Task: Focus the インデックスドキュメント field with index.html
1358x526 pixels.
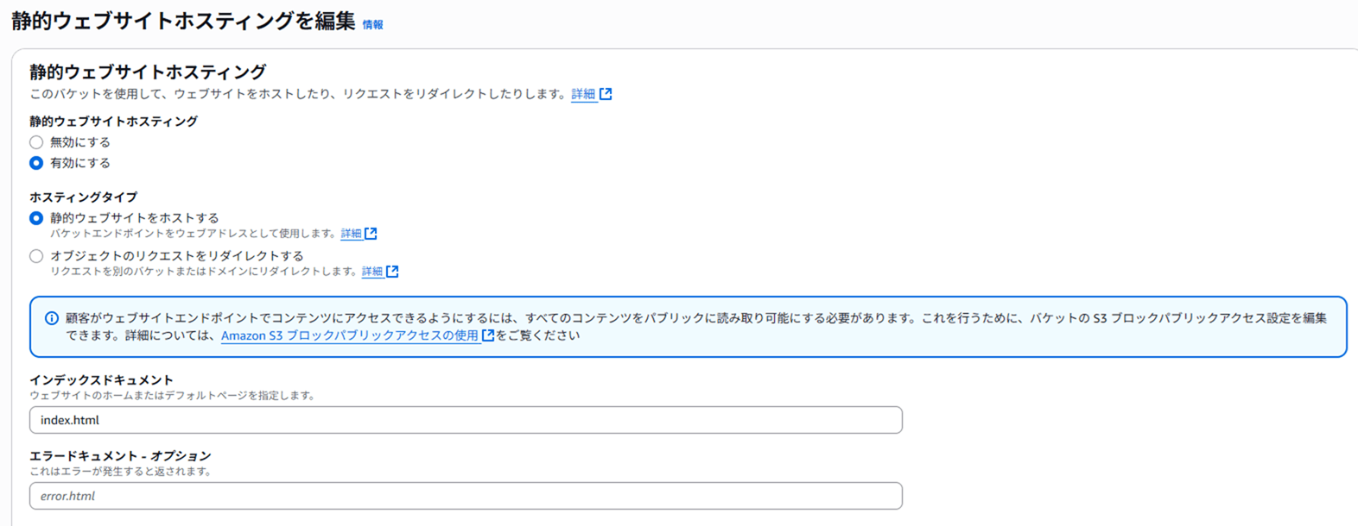Action: coord(466,420)
